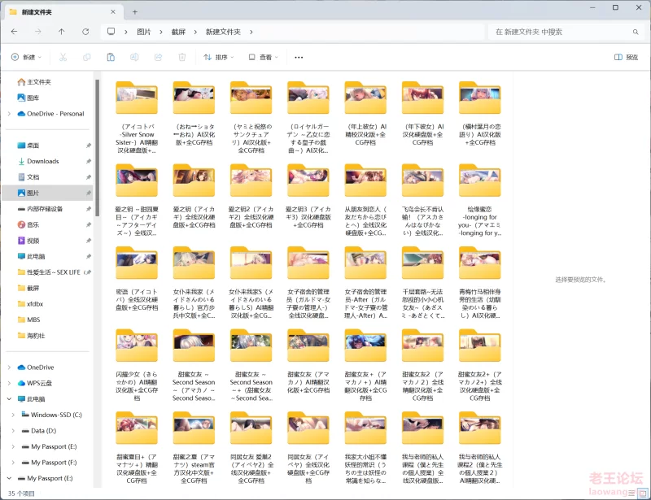Image resolution: width=651 pixels, height=500 pixels.
Task: Add a new tab with plus button
Action: [135, 12]
